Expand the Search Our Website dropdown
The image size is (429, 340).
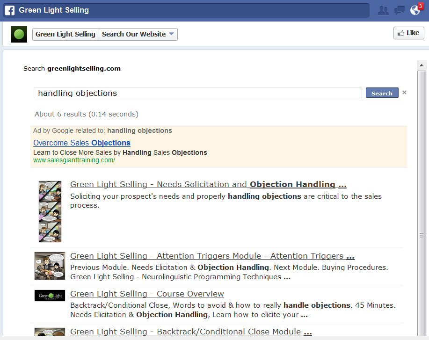click(138, 34)
